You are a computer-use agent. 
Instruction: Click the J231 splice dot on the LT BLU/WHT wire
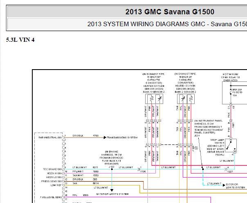coord(203,169)
